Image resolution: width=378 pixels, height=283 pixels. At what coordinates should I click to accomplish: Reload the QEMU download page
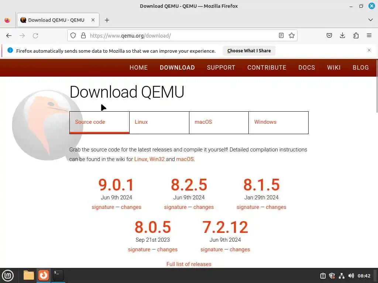[35, 36]
